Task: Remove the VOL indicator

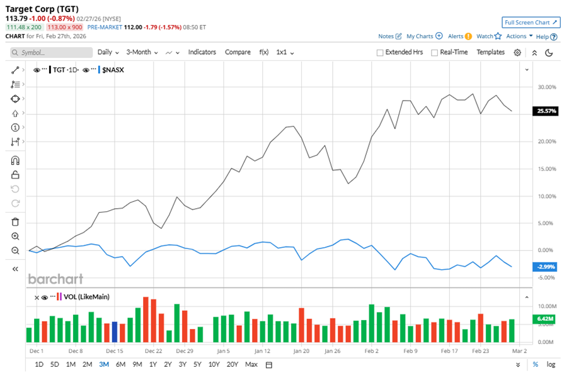Action: 37,297
